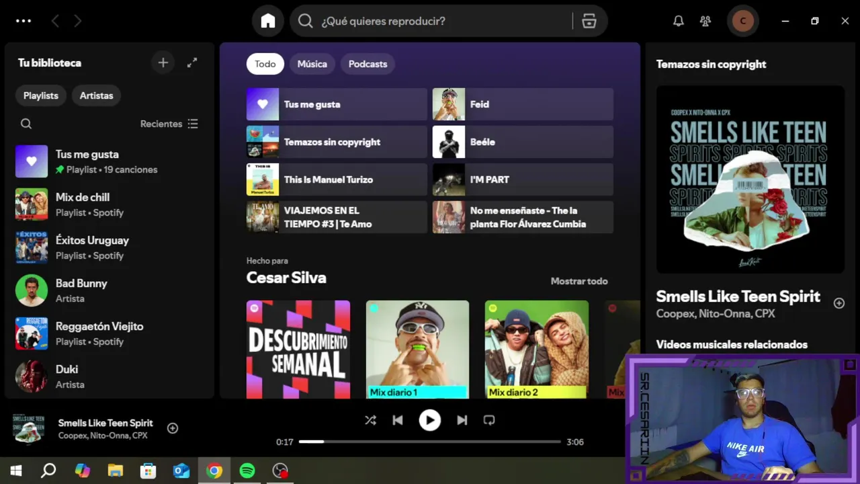860x484 pixels.
Task: Open the Browse icon beside search
Action: point(589,21)
